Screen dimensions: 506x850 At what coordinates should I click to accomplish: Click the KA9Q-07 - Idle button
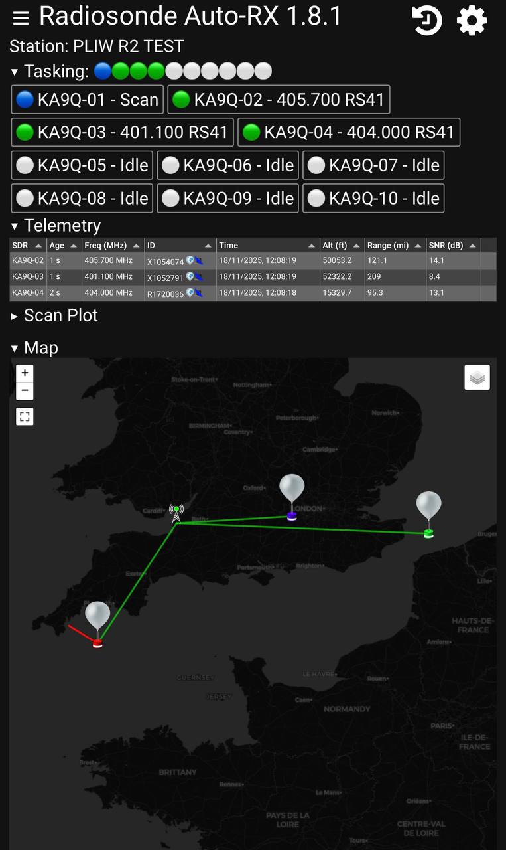(373, 165)
